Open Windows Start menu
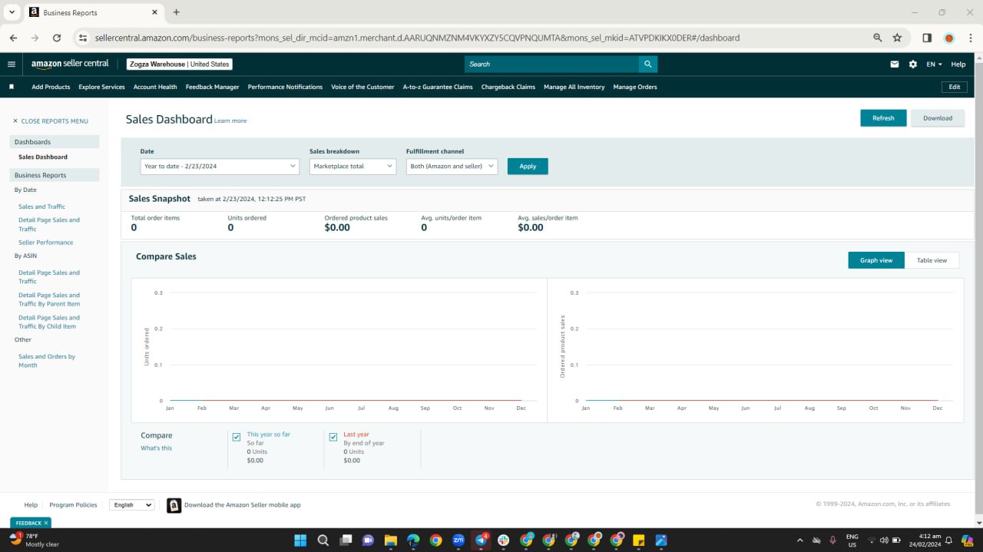The image size is (983, 552). [300, 540]
